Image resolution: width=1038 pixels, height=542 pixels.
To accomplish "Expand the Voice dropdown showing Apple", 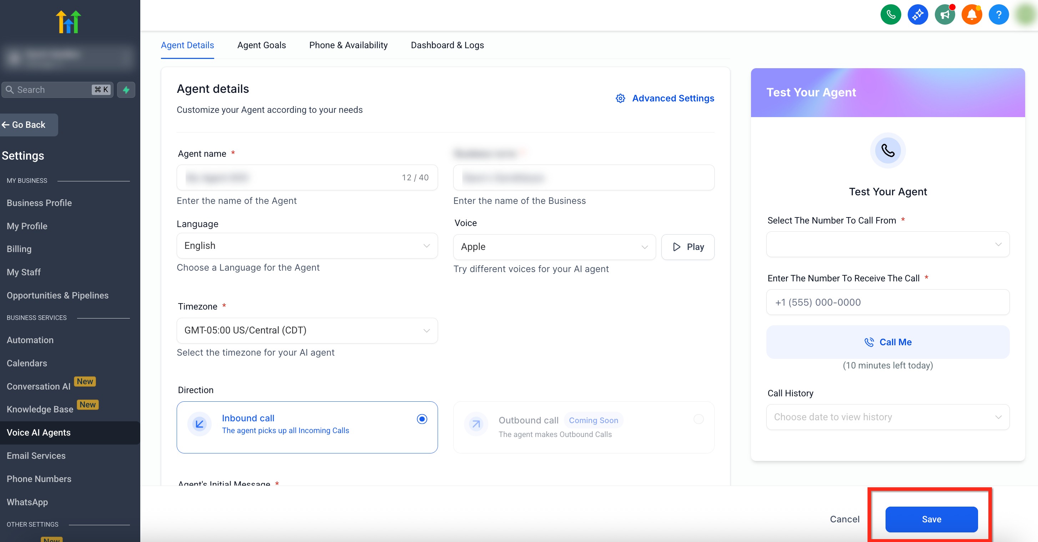I will pos(554,247).
